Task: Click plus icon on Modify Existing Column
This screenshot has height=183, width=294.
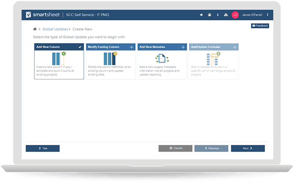Action: 132,47
